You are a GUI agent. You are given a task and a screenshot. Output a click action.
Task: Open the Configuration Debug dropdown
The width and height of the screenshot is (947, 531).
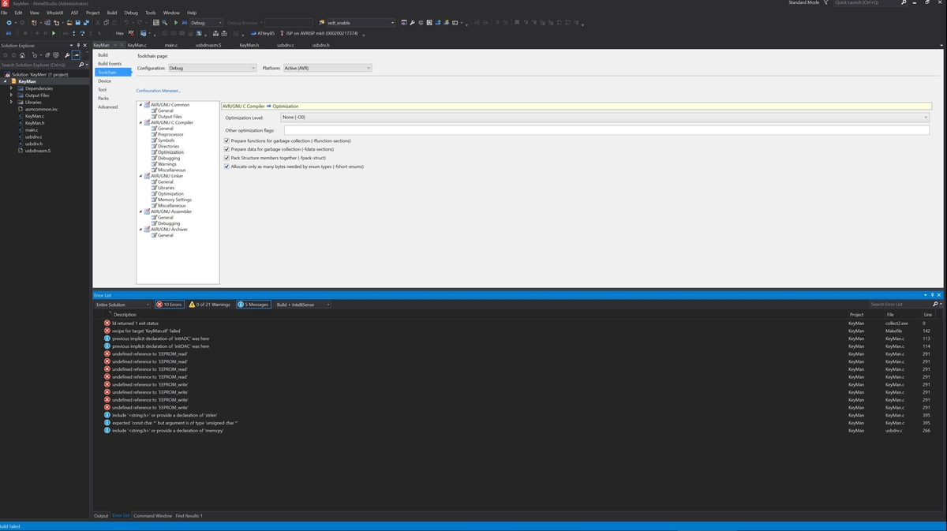pyautogui.click(x=211, y=68)
